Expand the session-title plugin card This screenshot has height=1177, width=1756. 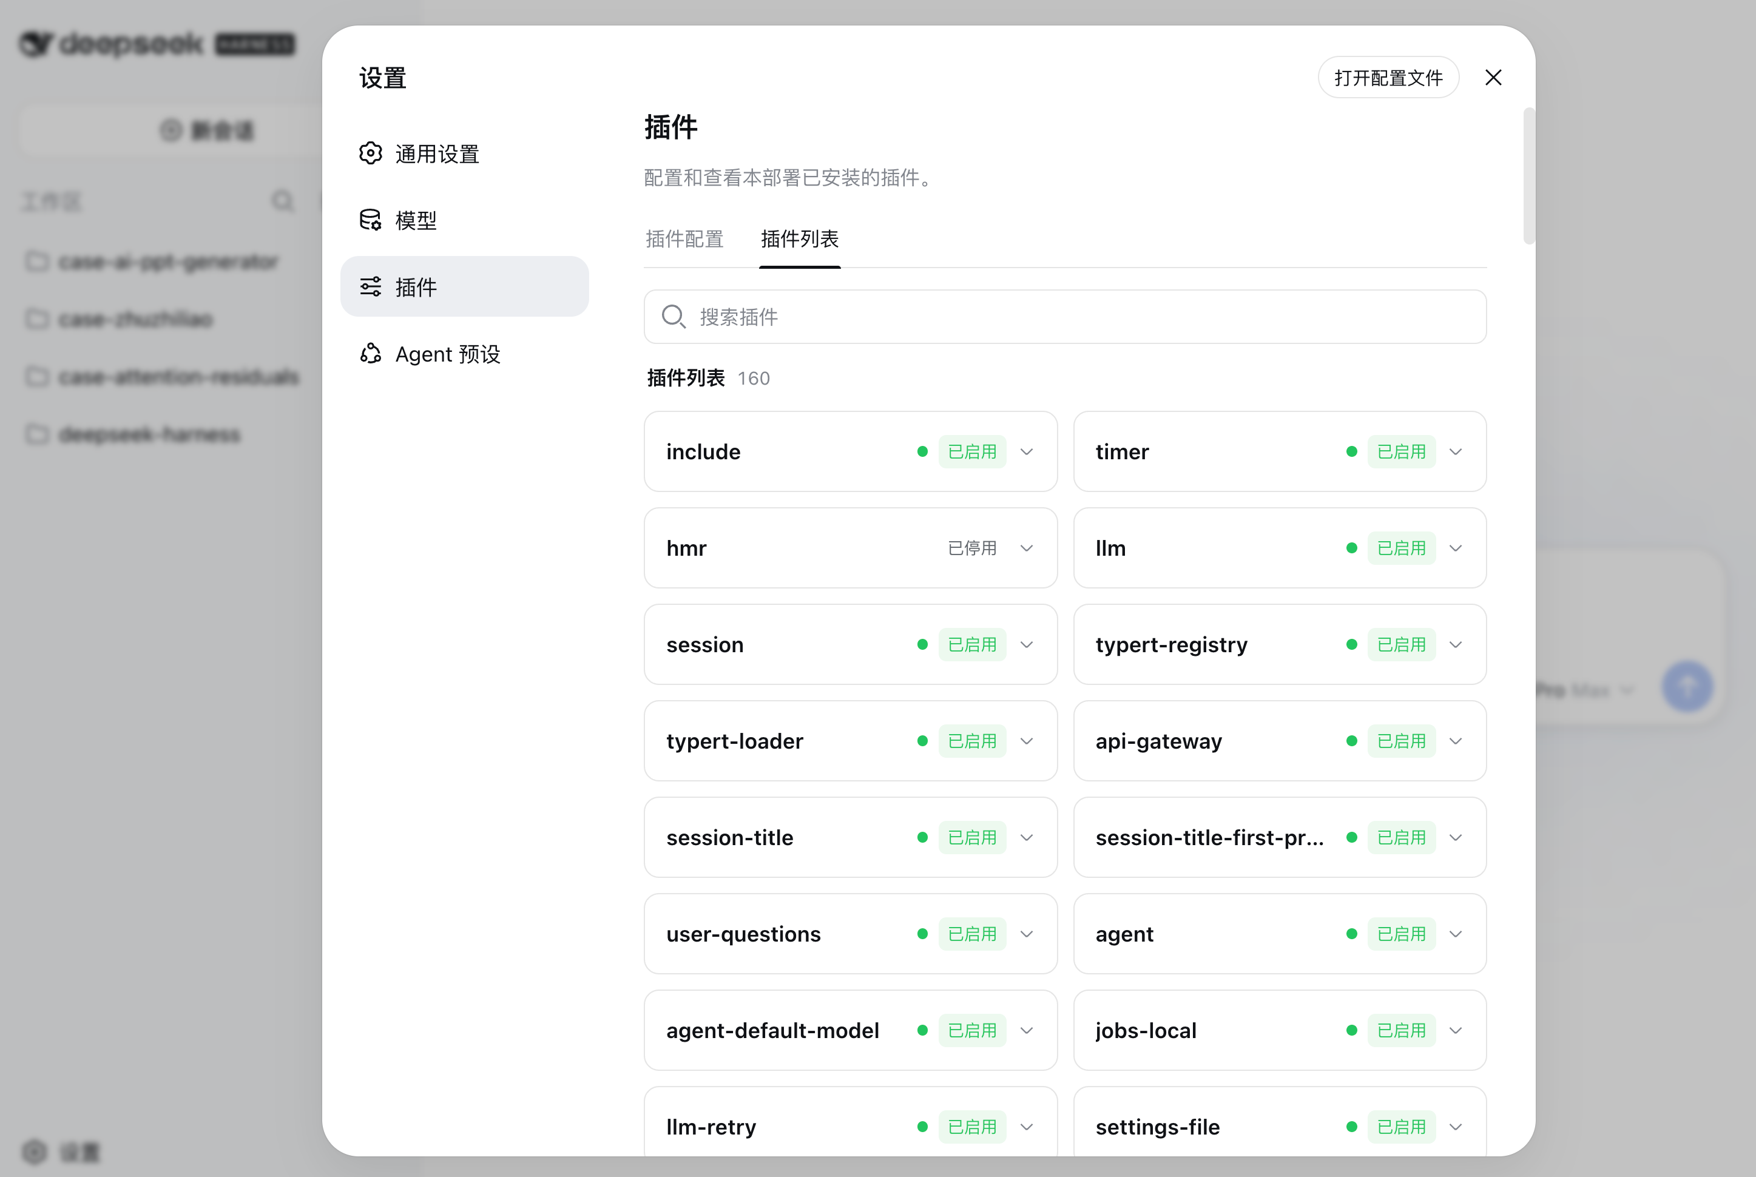(x=1026, y=837)
